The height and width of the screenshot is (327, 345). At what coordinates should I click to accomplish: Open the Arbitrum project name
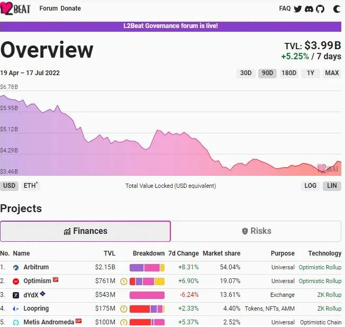(x=36, y=267)
